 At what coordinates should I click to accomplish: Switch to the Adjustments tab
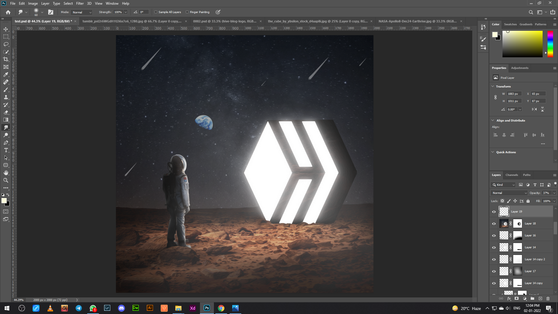(520, 68)
